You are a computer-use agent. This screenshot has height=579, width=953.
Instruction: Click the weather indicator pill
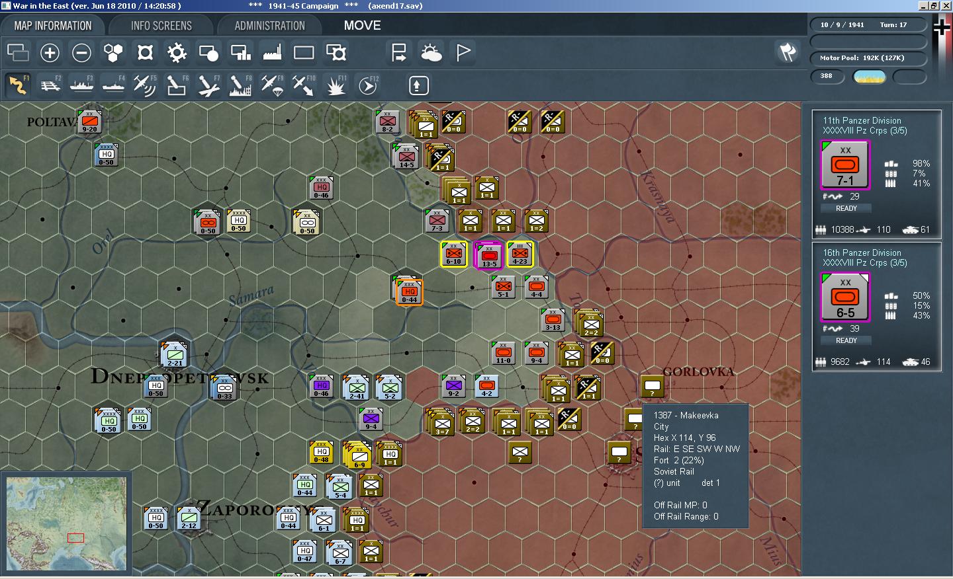coord(870,77)
